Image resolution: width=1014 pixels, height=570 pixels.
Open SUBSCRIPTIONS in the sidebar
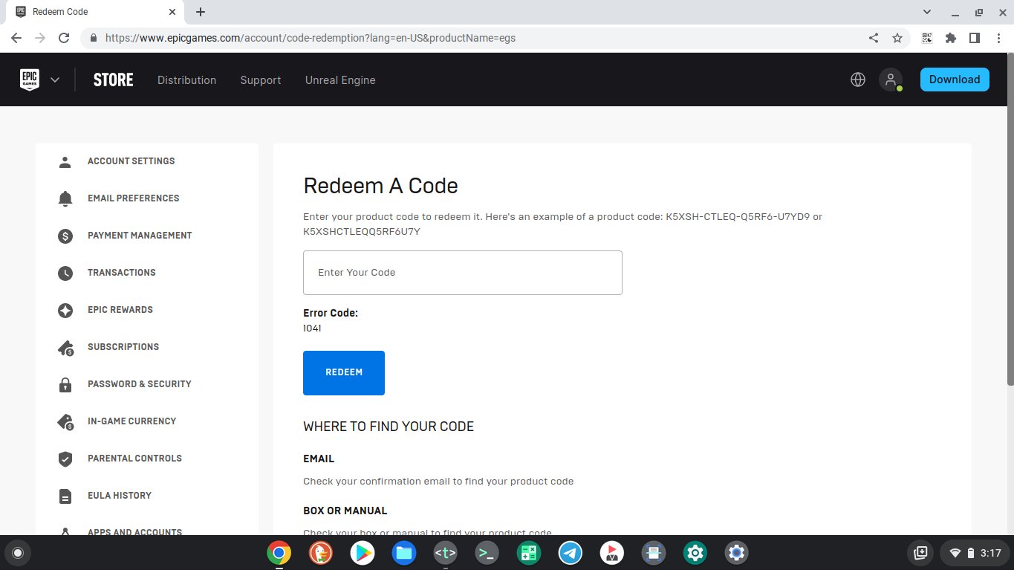123,347
